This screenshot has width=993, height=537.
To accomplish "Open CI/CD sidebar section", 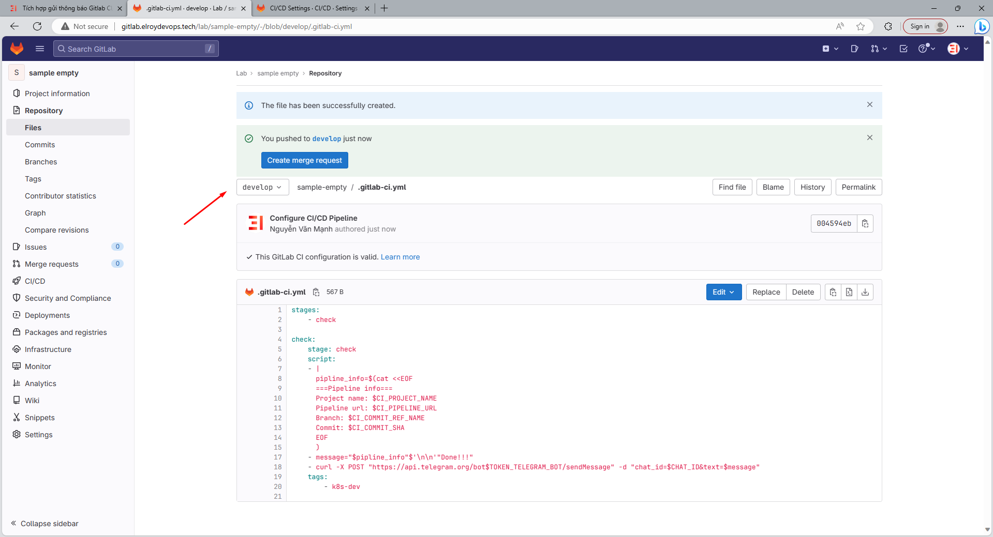I will (68, 281).
